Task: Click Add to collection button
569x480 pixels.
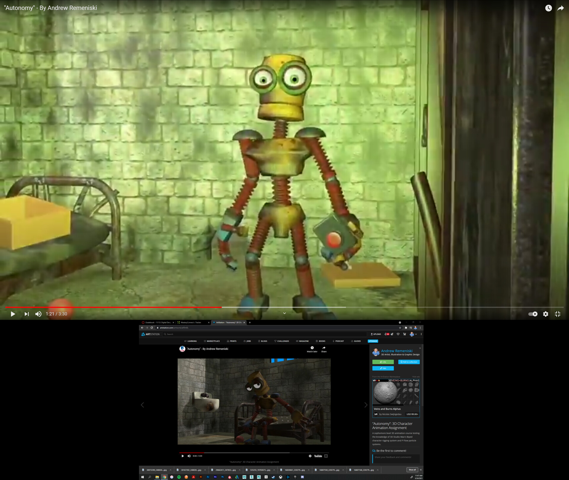Action: tap(409, 362)
